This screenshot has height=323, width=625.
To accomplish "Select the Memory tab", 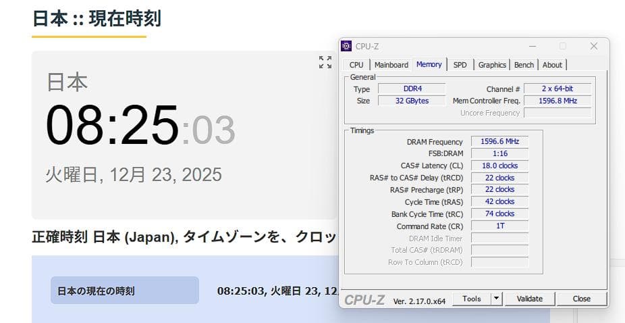I will pos(429,64).
